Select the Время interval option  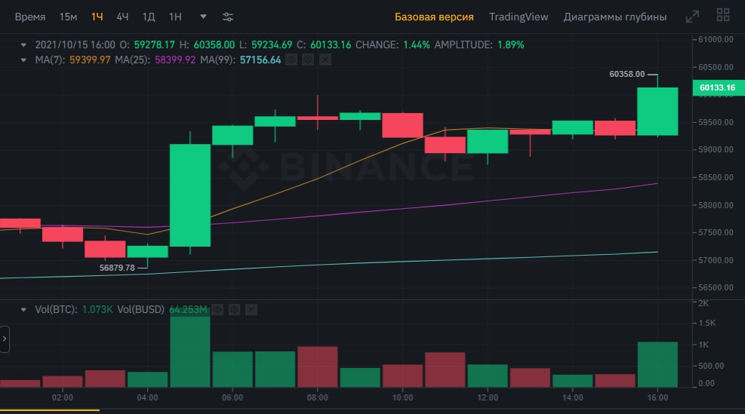click(x=30, y=17)
